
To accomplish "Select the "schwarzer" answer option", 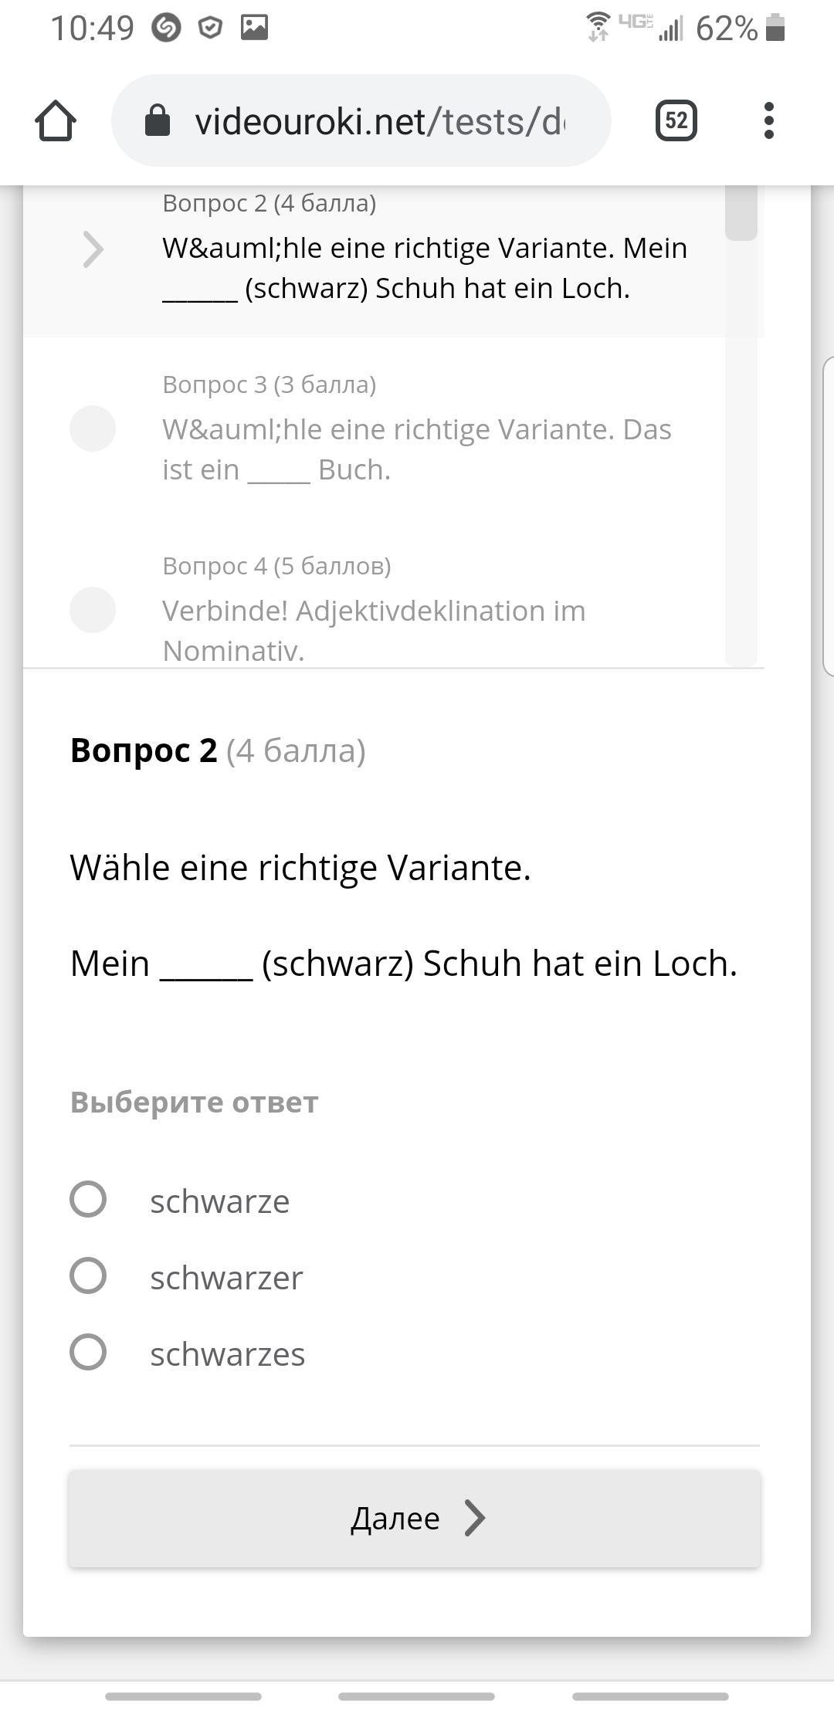I will point(88,1275).
